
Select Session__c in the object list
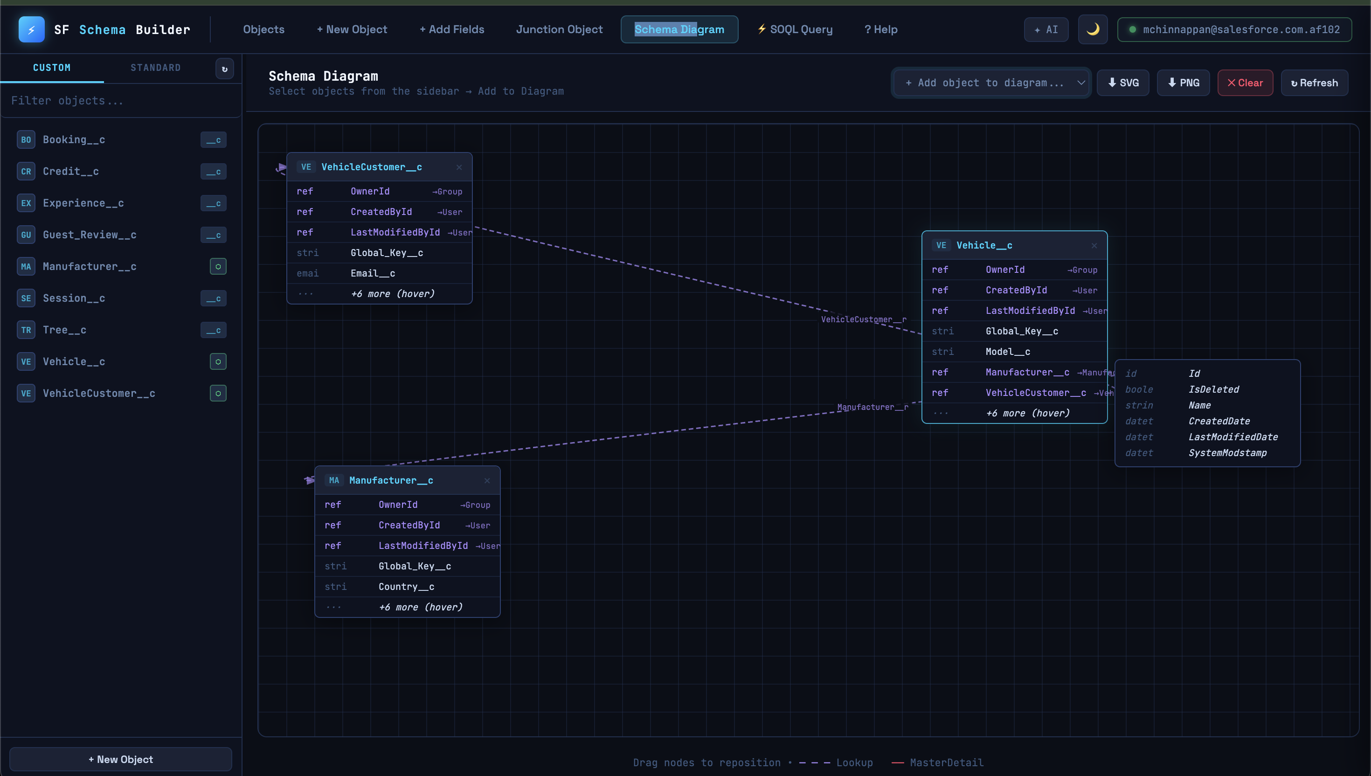(x=121, y=298)
